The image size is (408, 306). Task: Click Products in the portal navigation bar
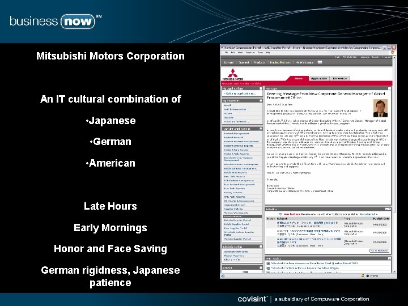point(260,62)
